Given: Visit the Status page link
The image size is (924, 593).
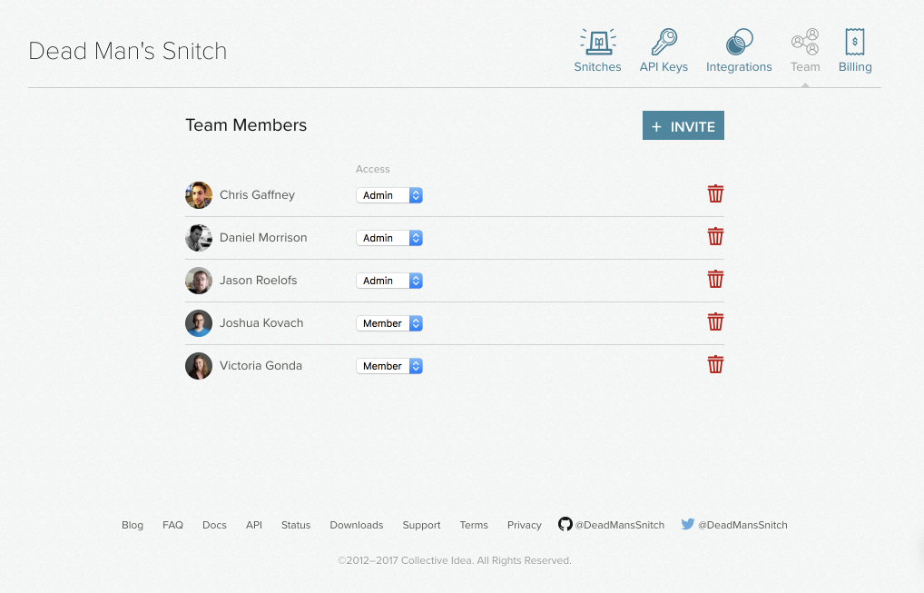Looking at the screenshot, I should point(295,524).
